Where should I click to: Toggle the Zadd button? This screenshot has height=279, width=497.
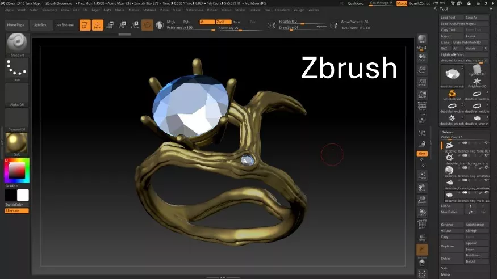click(223, 22)
